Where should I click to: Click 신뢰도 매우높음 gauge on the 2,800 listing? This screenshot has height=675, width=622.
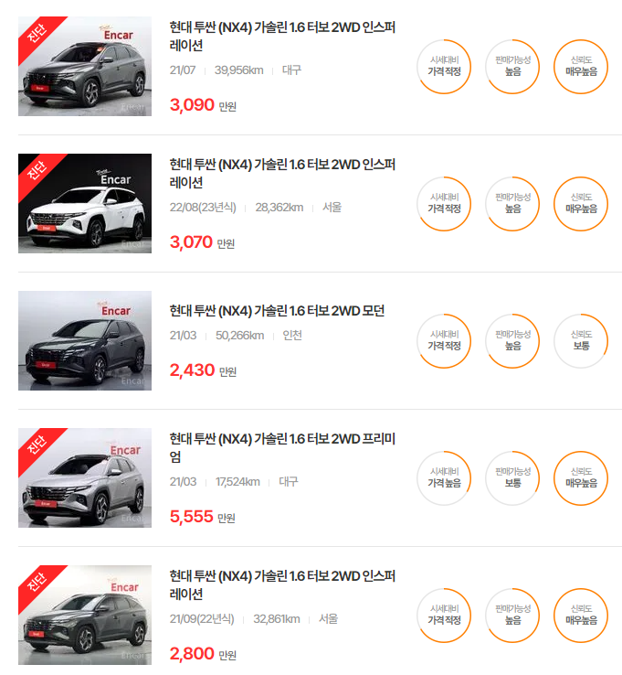[x=581, y=616]
